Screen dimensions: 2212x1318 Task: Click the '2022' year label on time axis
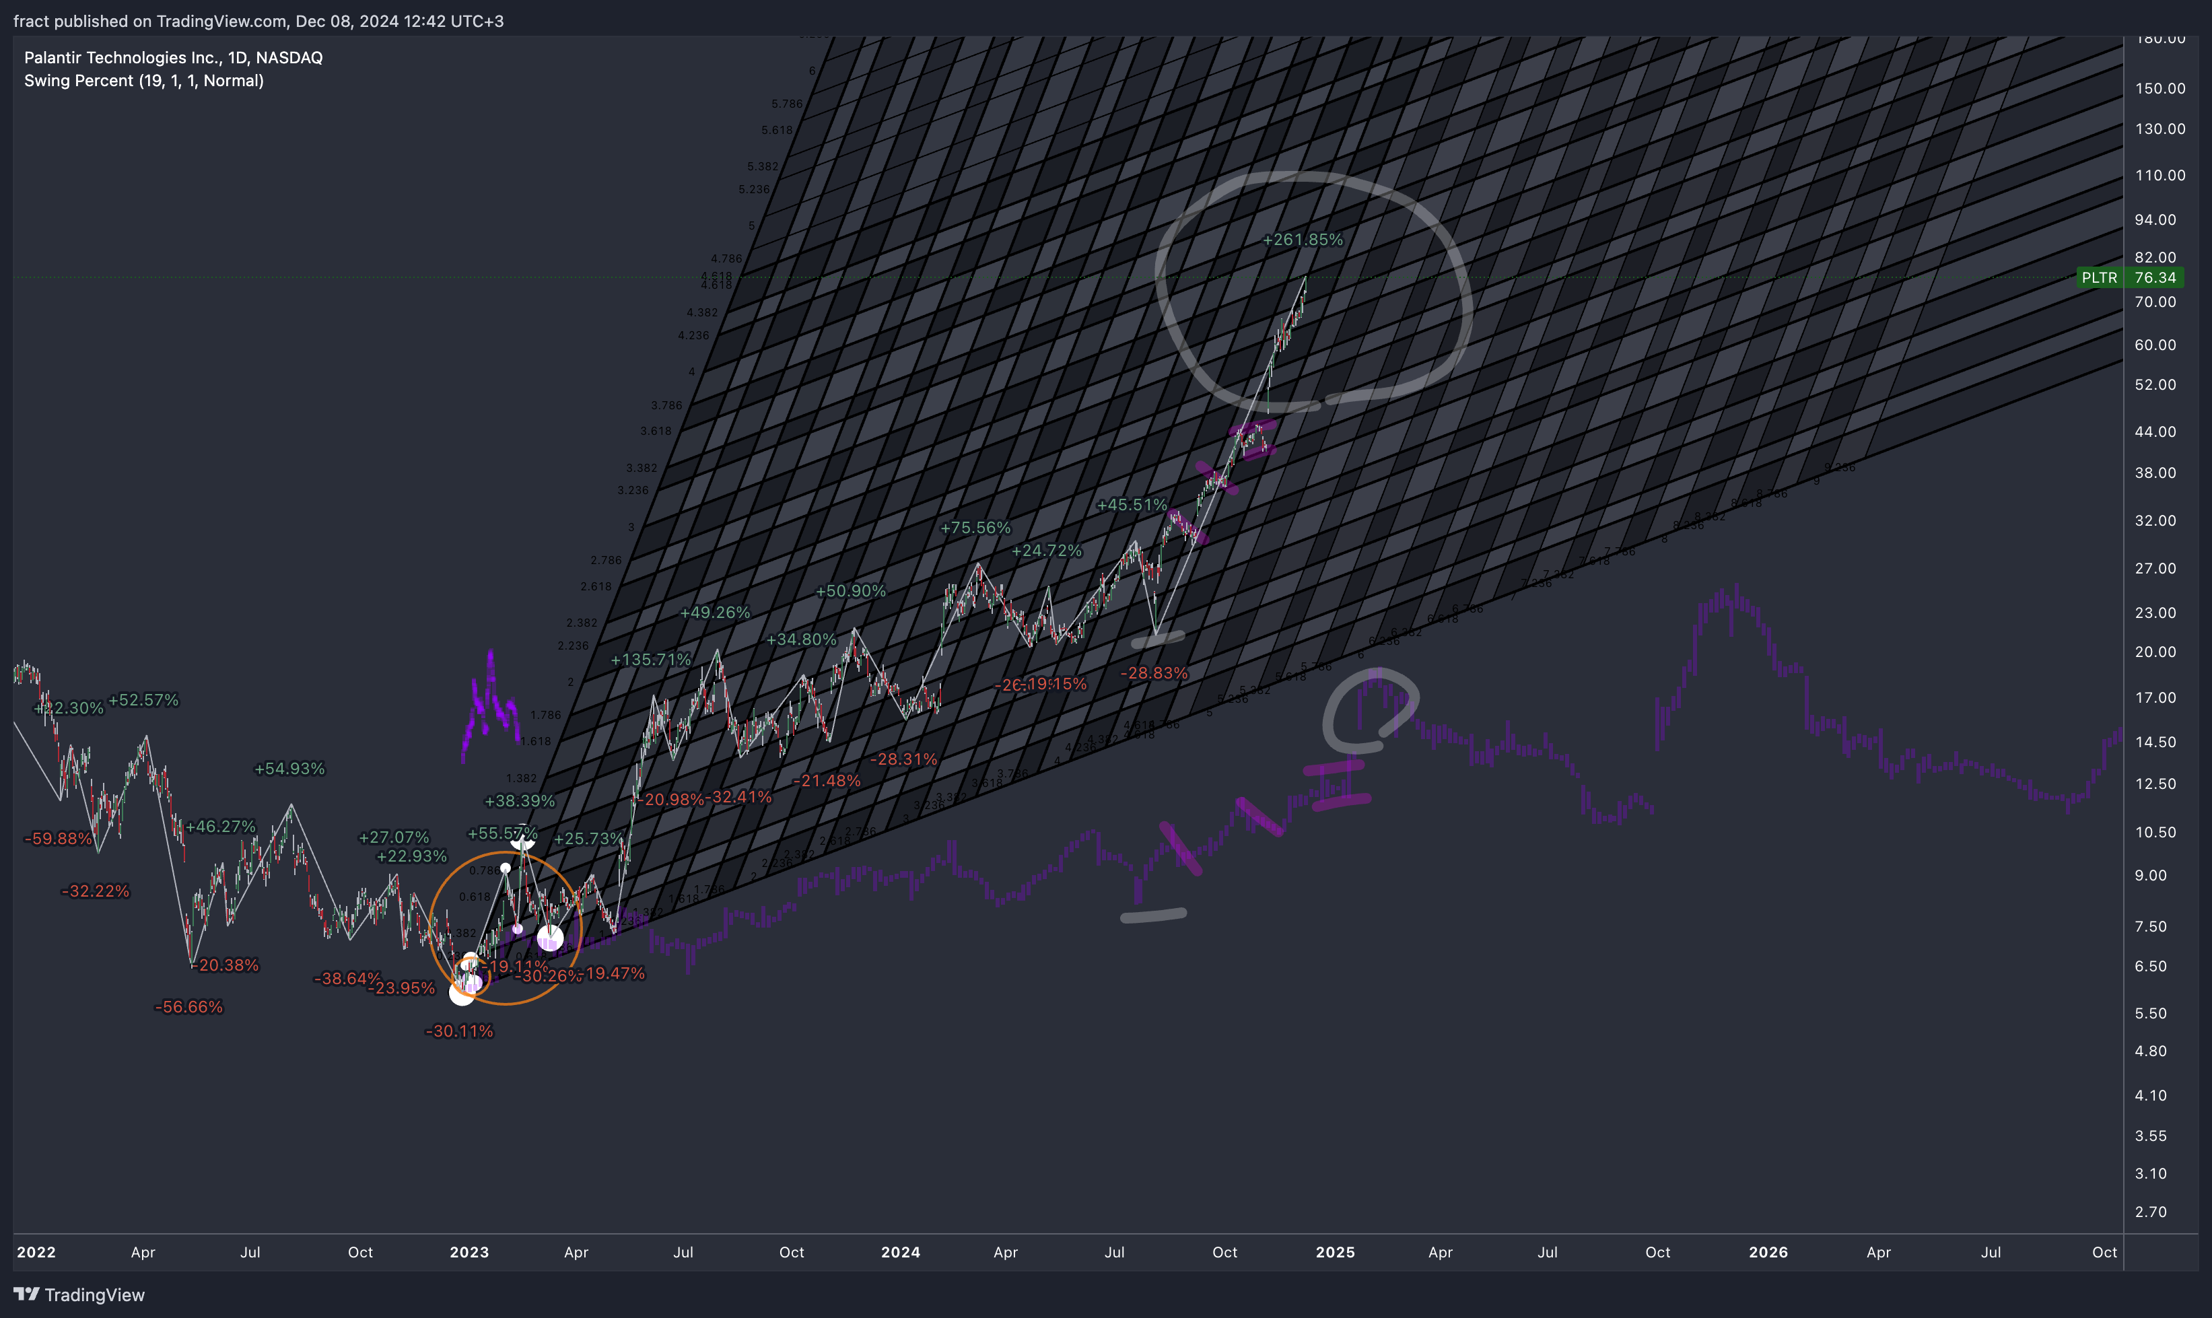point(36,1252)
